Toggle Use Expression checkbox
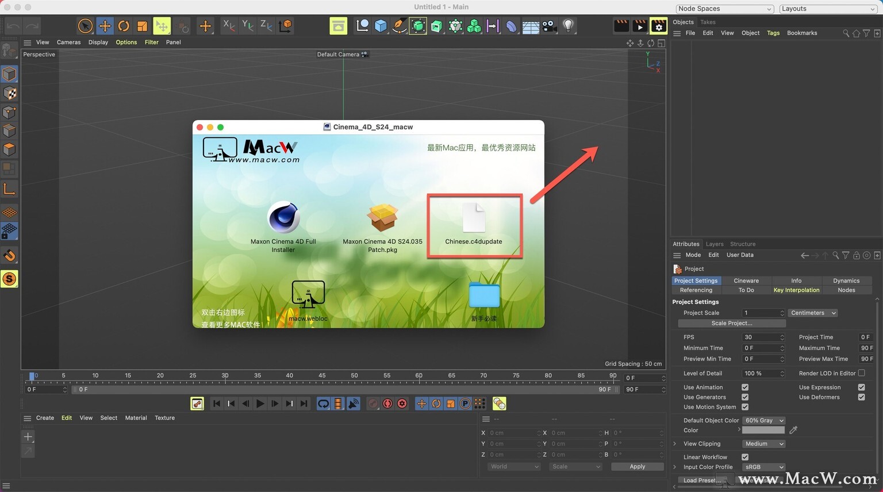This screenshot has height=492, width=883. pos(861,387)
